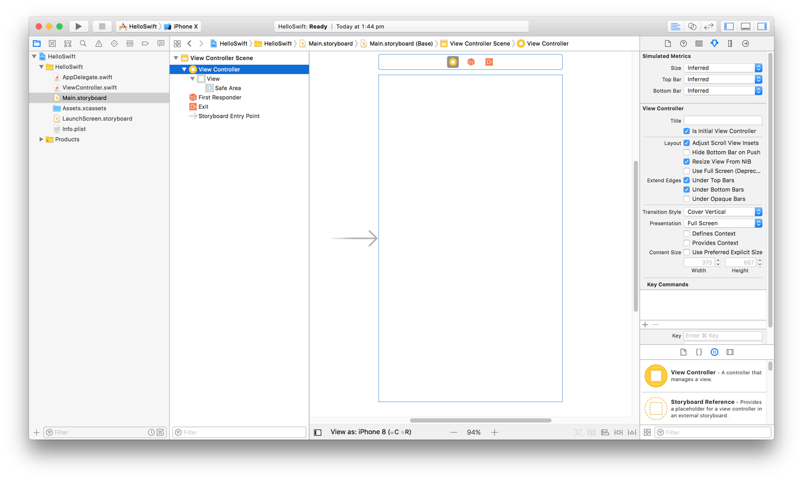Click the object library Filter field
The height and width of the screenshot is (481, 803).
coord(713,432)
